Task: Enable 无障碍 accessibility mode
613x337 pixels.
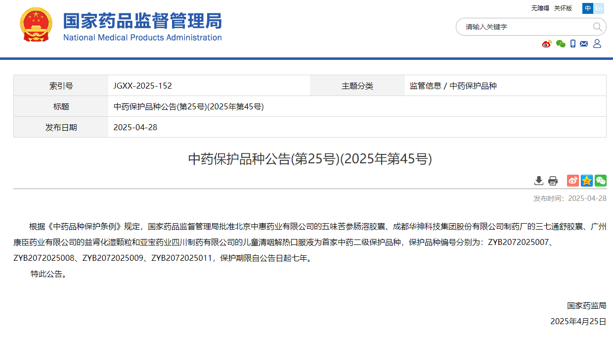Action: point(540,8)
